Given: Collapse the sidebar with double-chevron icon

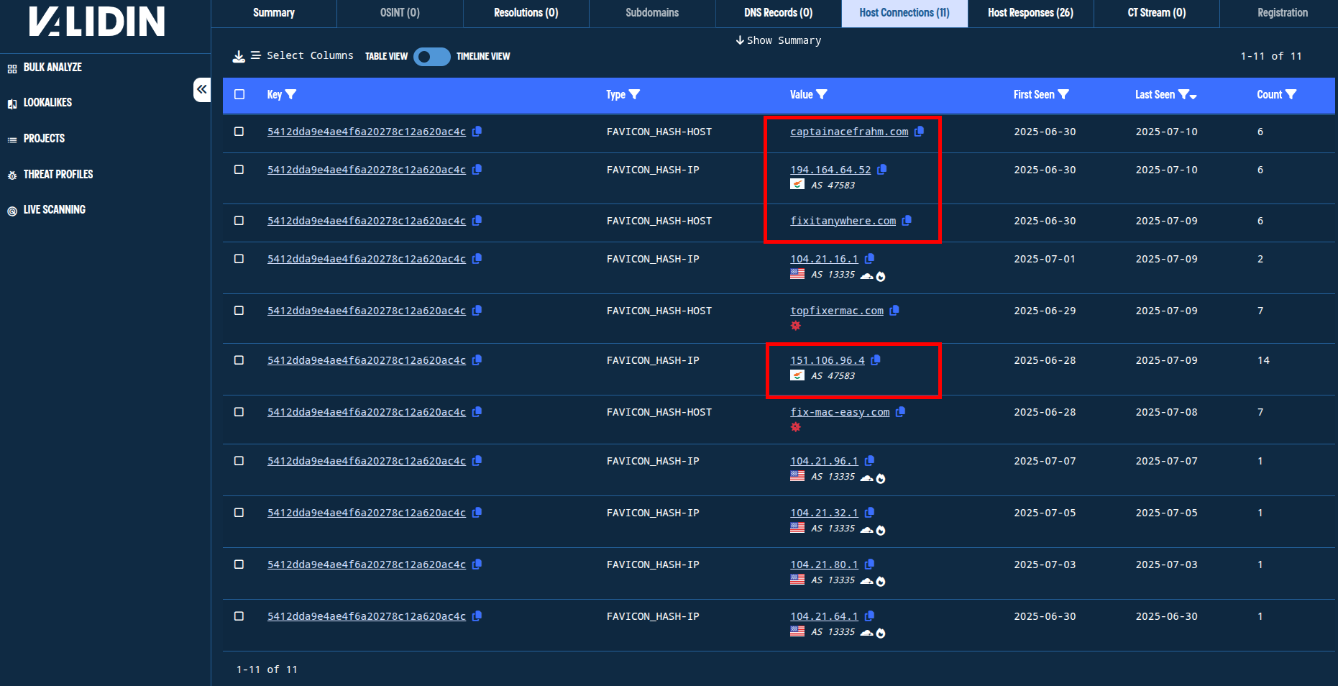Looking at the screenshot, I should coord(202,90).
